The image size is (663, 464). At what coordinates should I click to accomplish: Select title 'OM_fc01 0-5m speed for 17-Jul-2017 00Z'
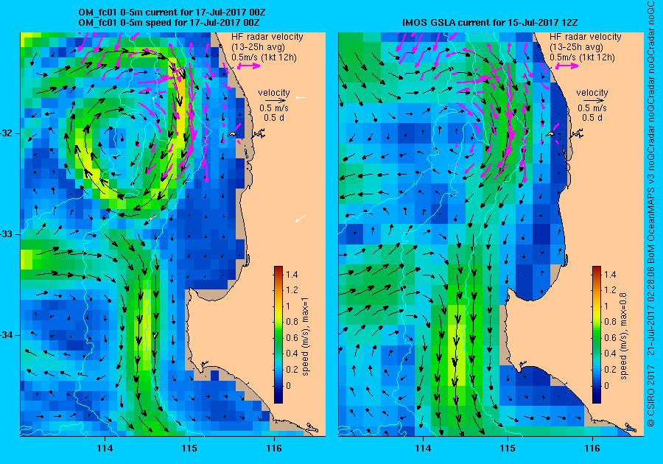pyautogui.click(x=169, y=22)
